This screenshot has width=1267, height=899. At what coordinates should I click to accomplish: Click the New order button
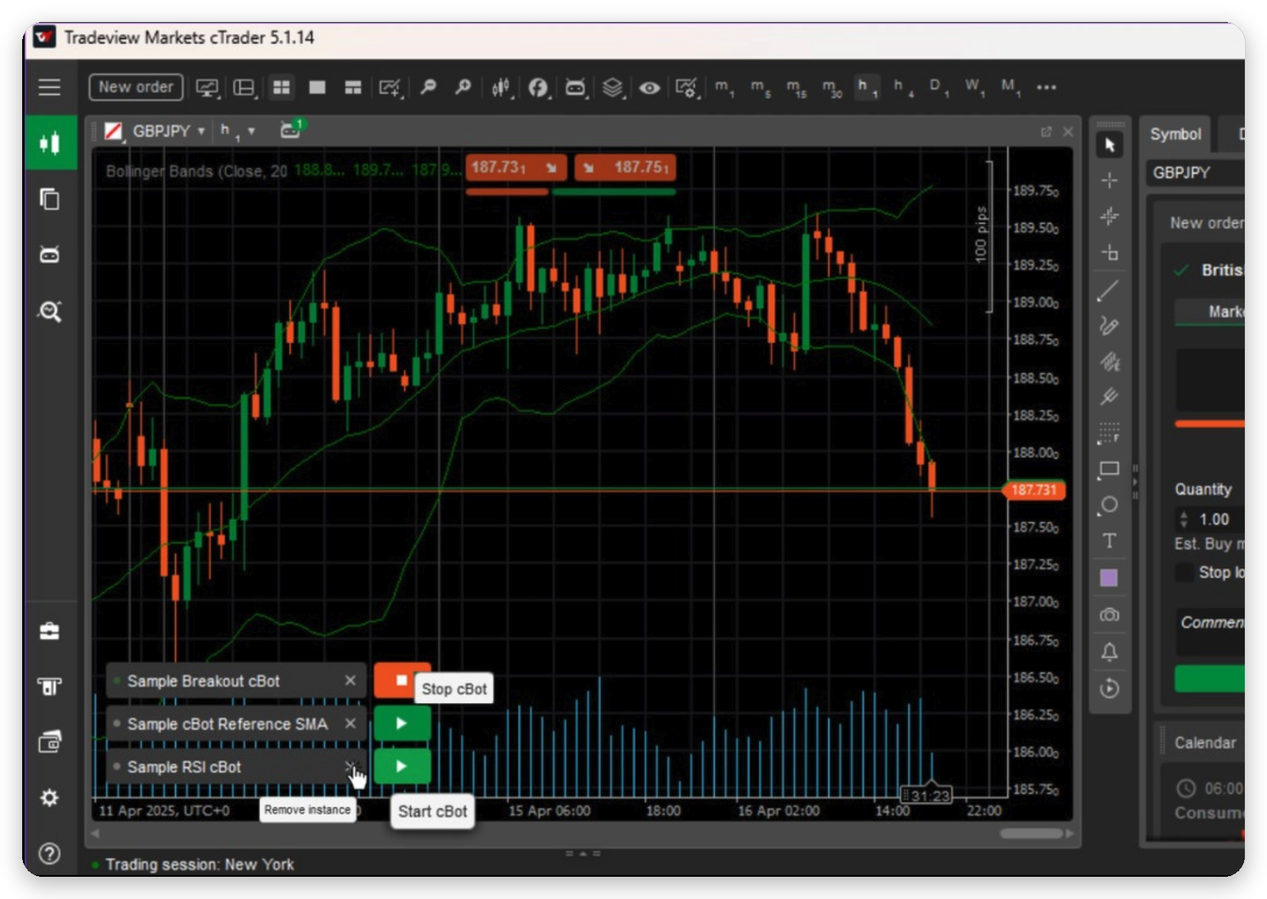pos(135,87)
